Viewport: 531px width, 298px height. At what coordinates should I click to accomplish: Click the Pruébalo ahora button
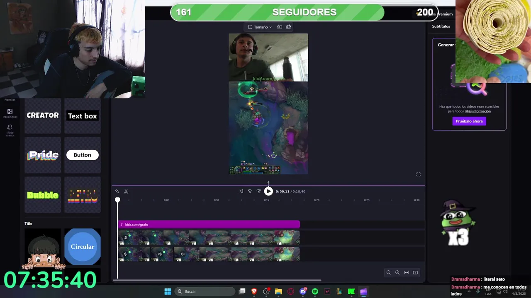(469, 121)
